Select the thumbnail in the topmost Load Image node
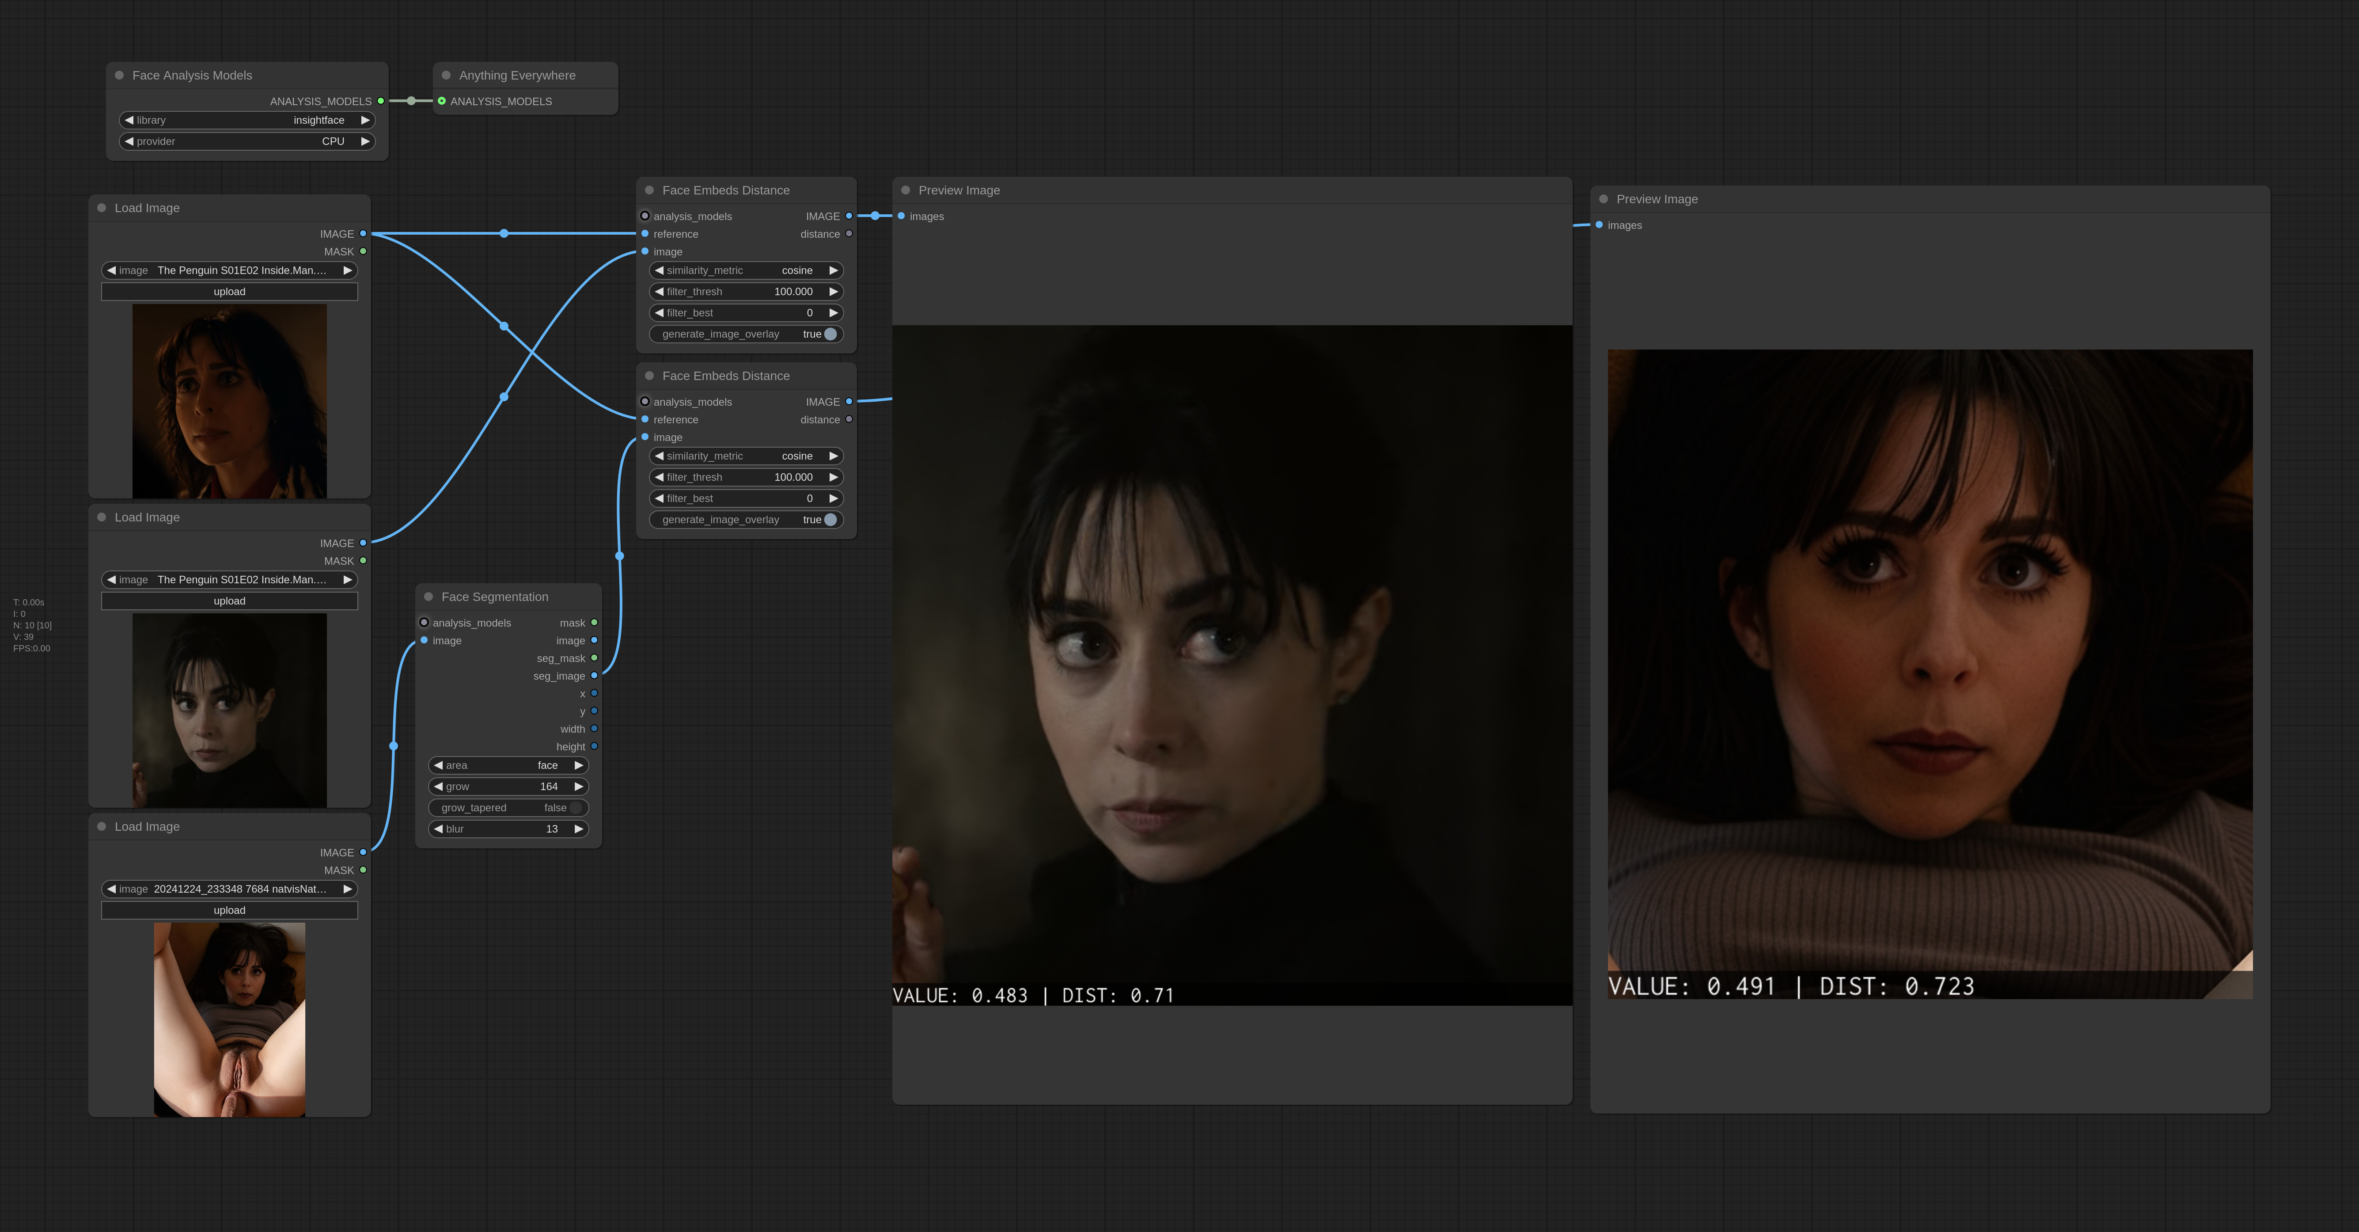The width and height of the screenshot is (2359, 1232). 229,401
